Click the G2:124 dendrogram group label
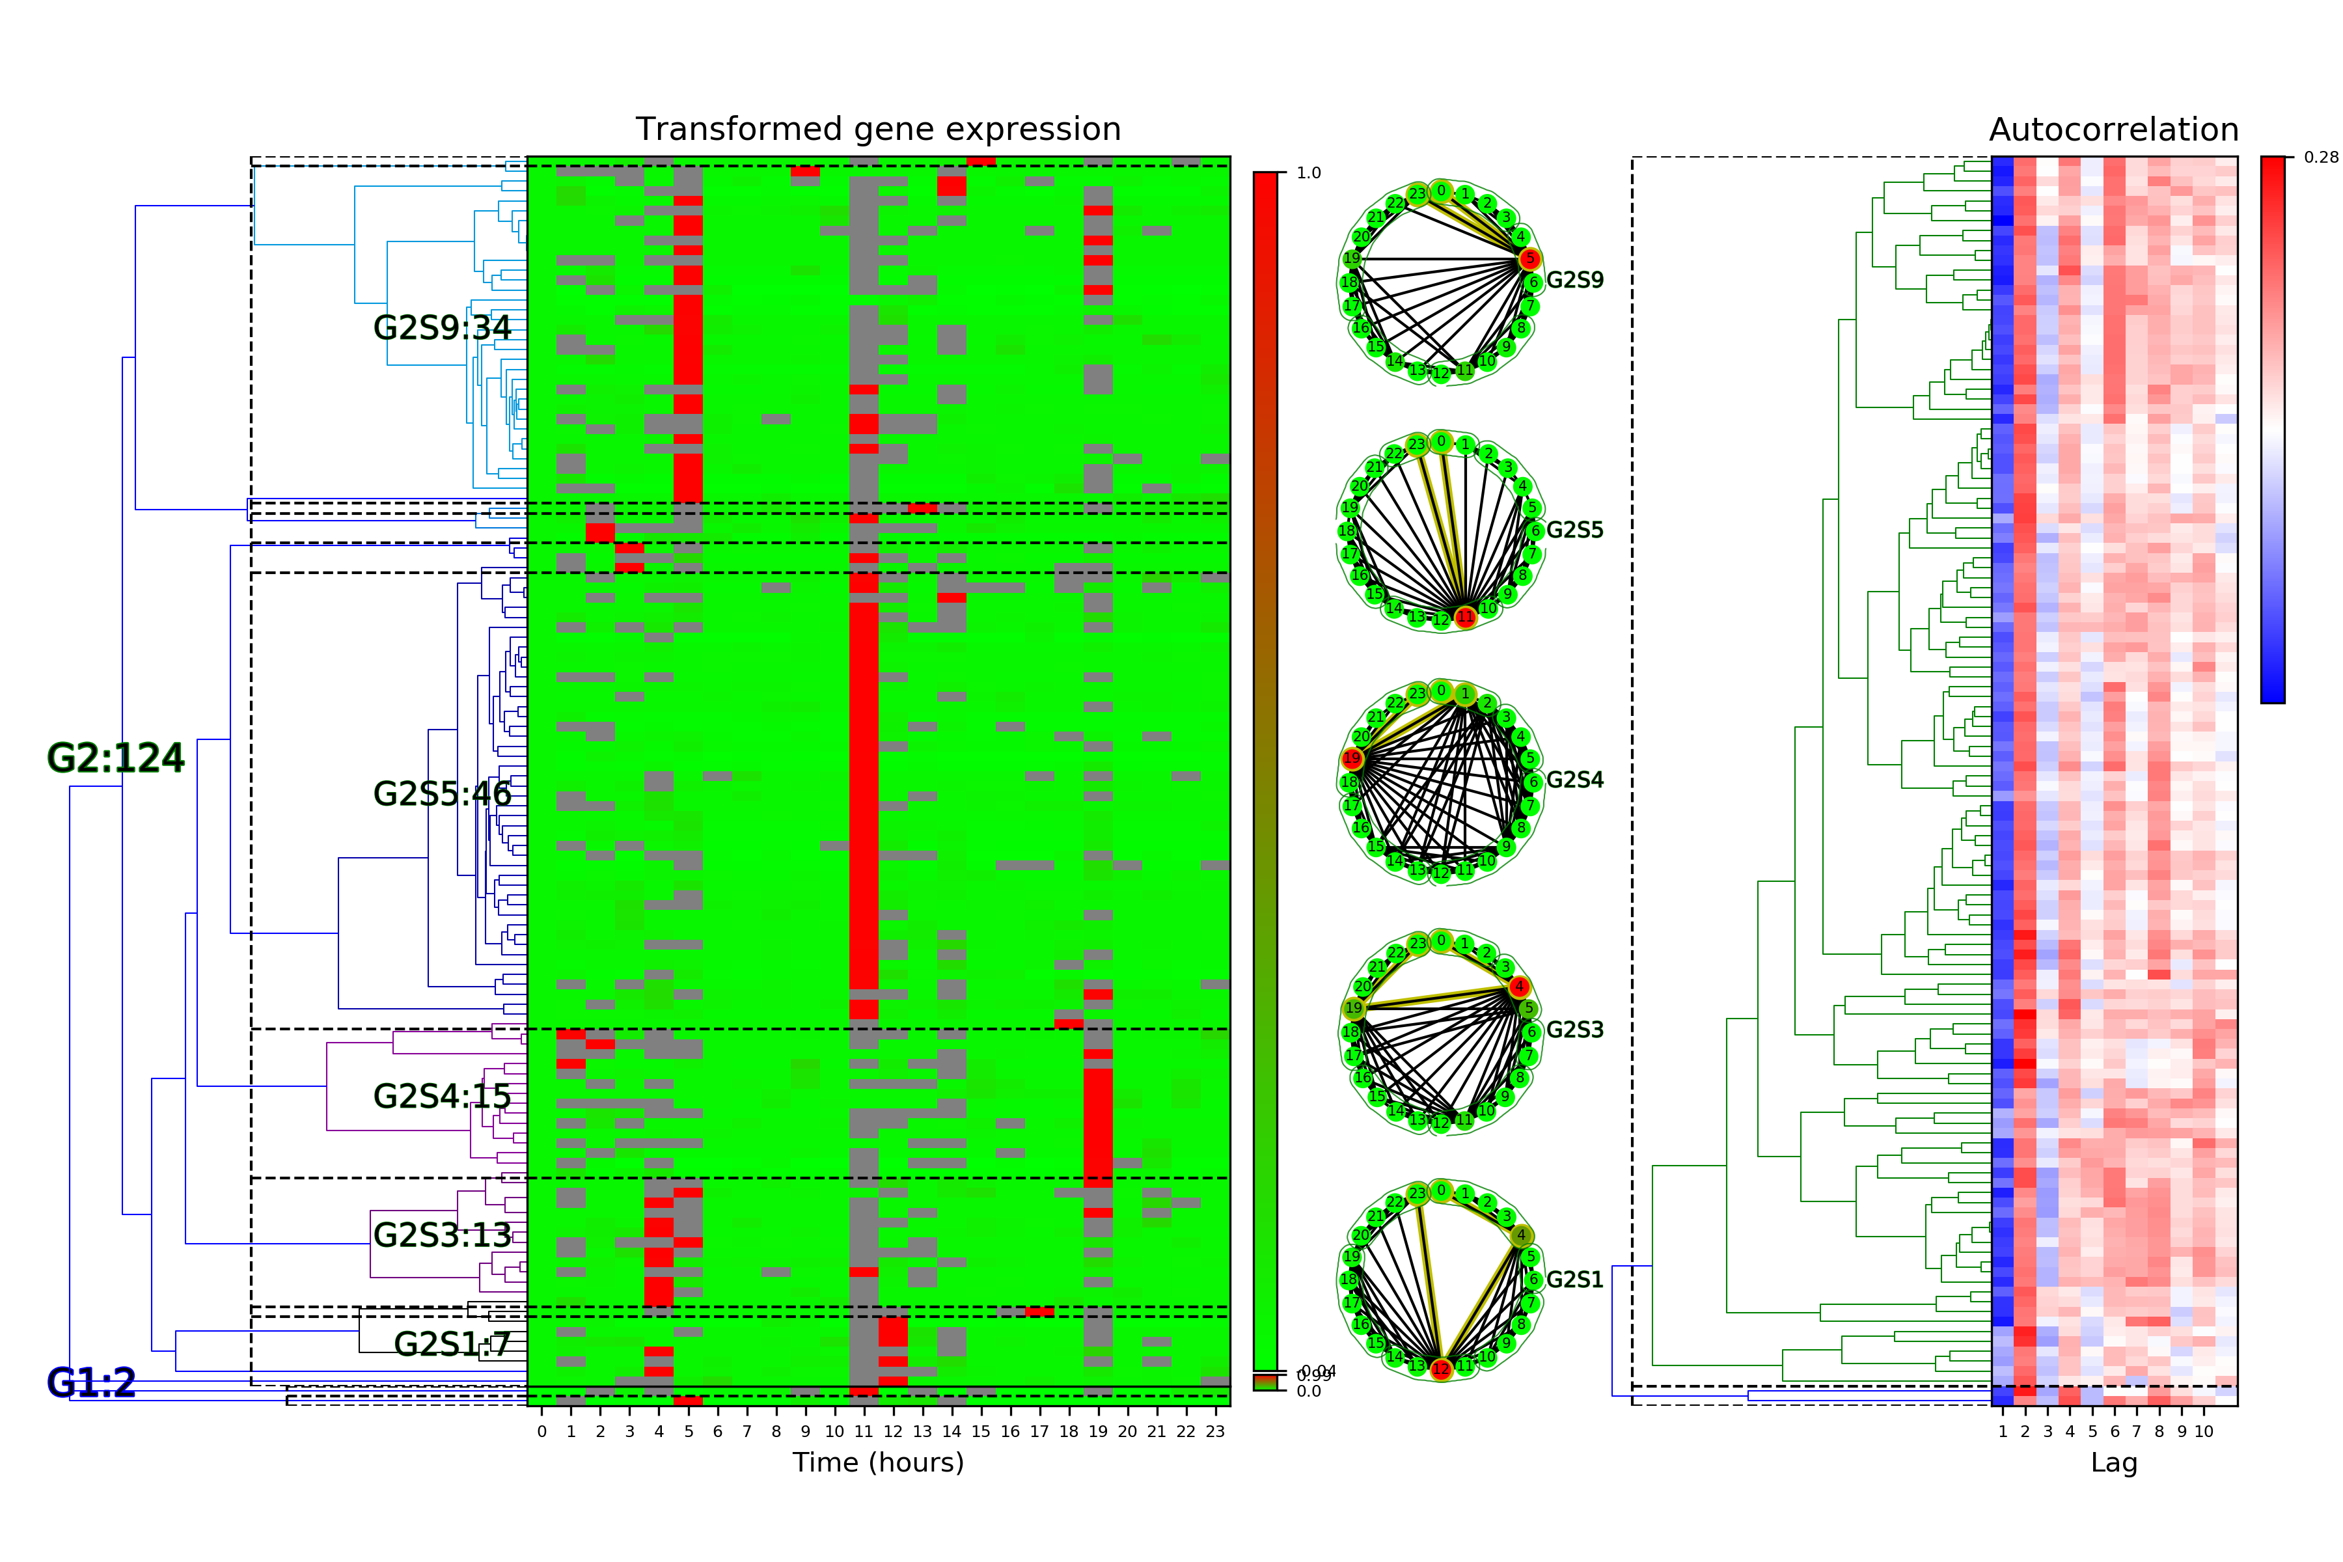 pyautogui.click(x=116, y=758)
